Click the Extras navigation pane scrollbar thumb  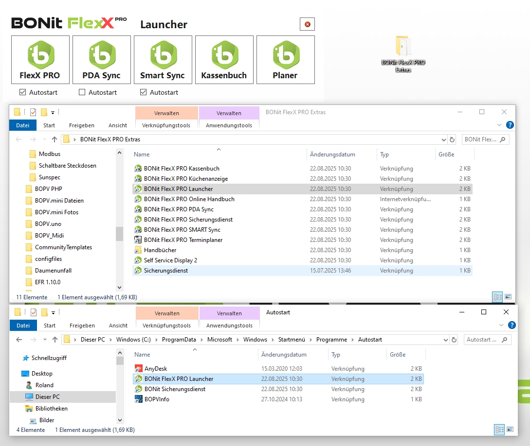coord(119,234)
